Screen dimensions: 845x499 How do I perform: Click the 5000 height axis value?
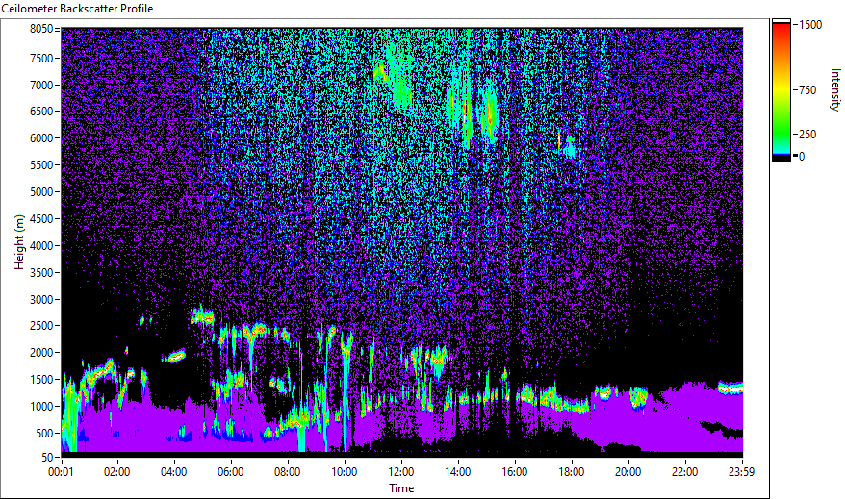click(x=41, y=192)
